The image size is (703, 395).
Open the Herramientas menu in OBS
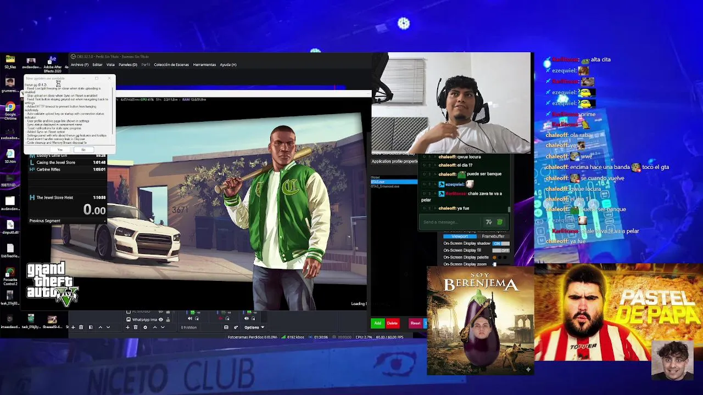click(204, 65)
